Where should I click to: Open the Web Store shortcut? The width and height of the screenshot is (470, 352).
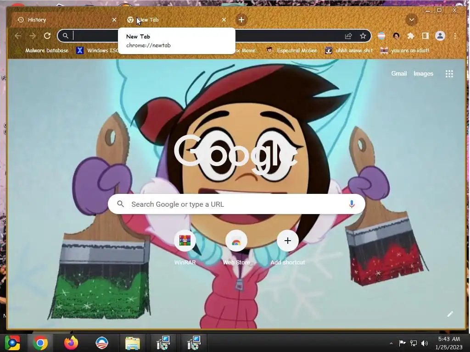[x=236, y=248]
